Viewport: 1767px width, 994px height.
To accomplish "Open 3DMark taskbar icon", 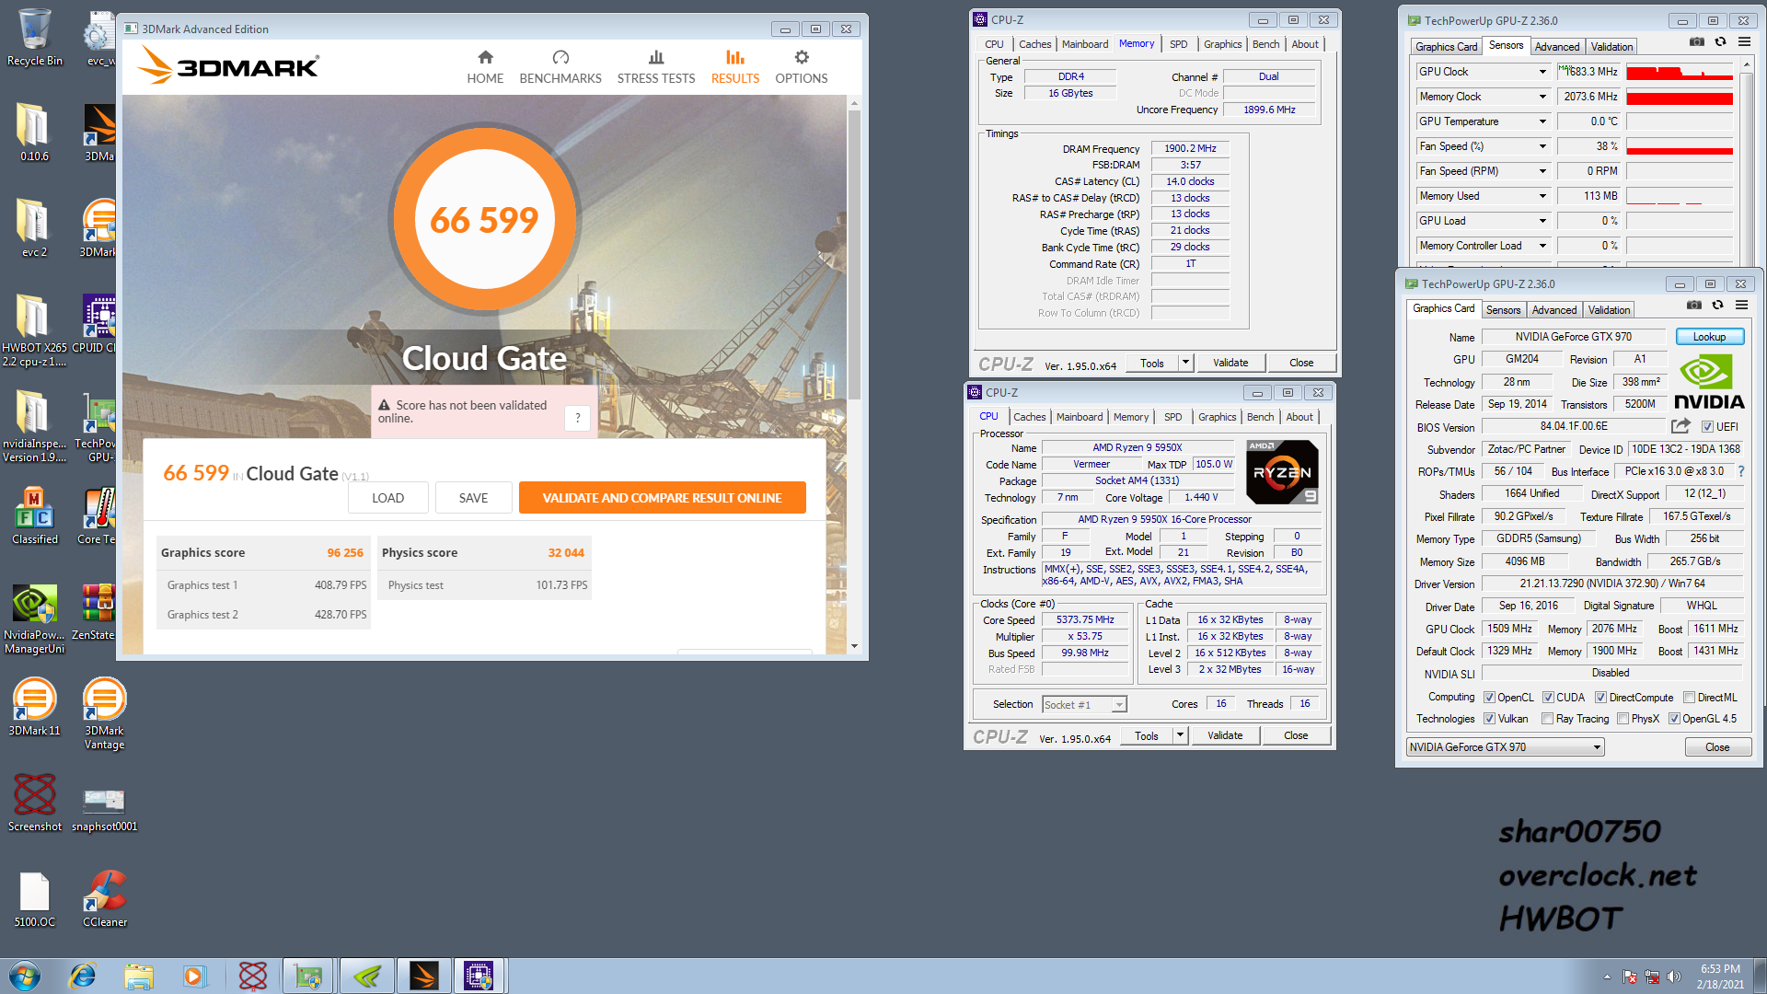I will [423, 976].
